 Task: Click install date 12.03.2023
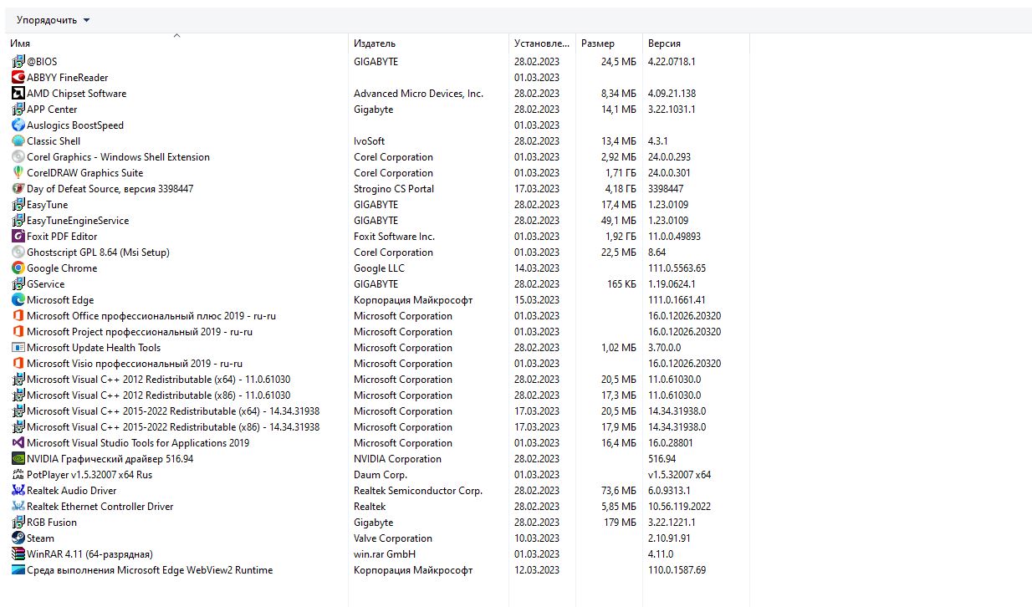point(537,570)
